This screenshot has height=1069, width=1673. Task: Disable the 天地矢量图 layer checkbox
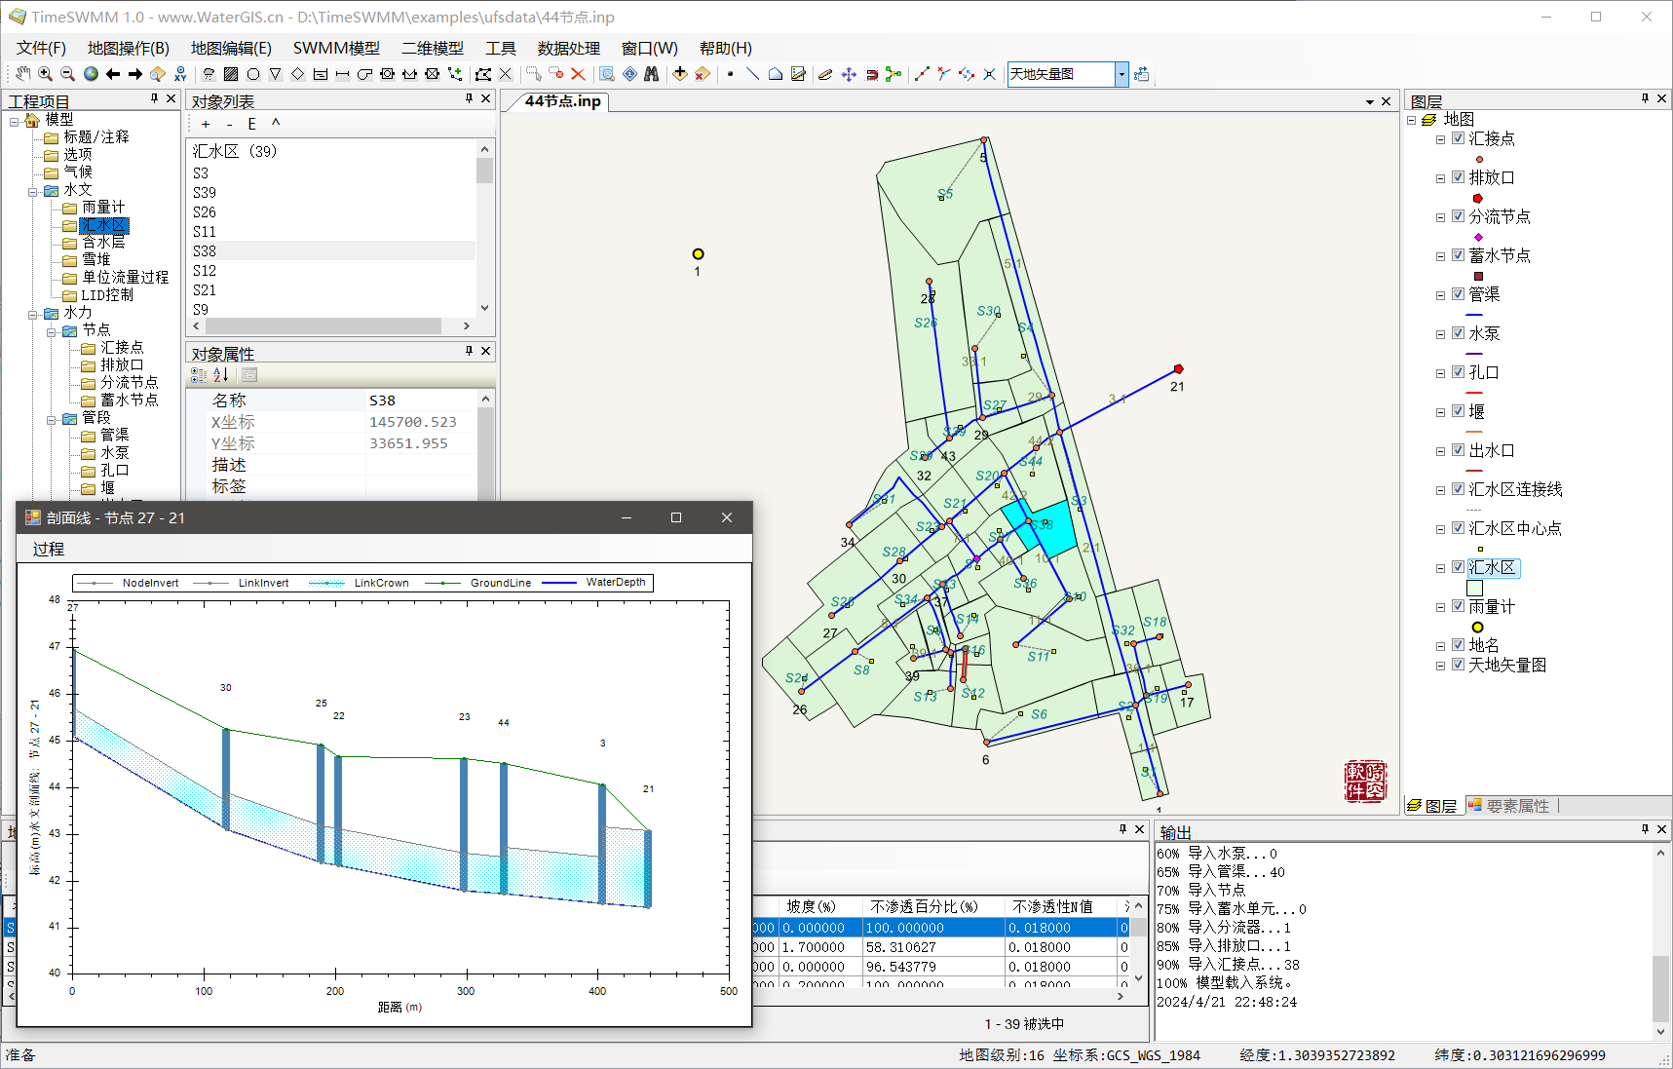point(1458,665)
